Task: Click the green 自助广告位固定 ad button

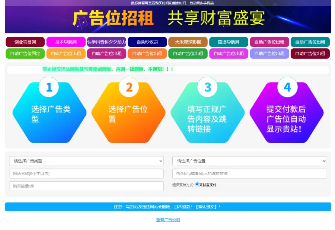Action: click(25, 54)
